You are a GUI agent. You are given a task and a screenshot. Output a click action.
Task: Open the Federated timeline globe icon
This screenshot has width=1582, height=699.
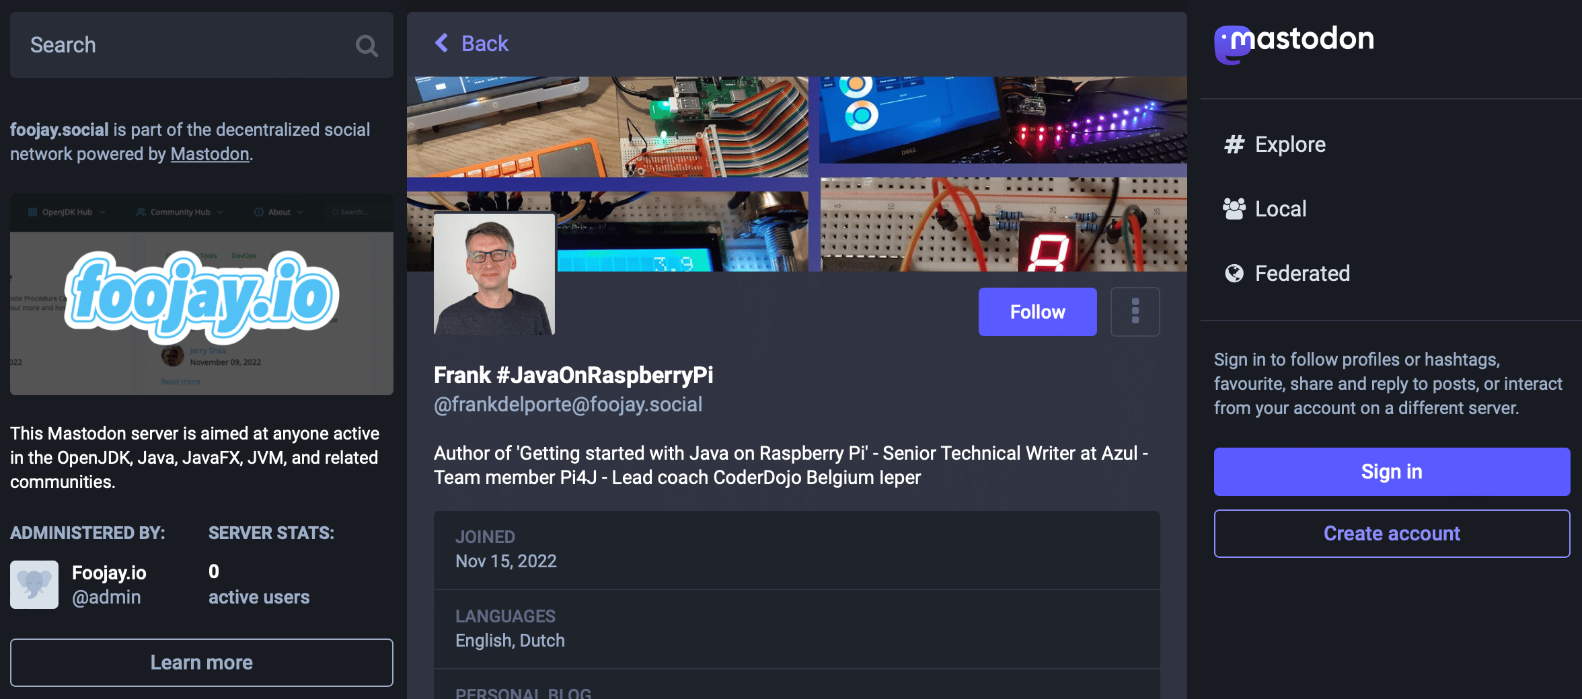[x=1234, y=273]
